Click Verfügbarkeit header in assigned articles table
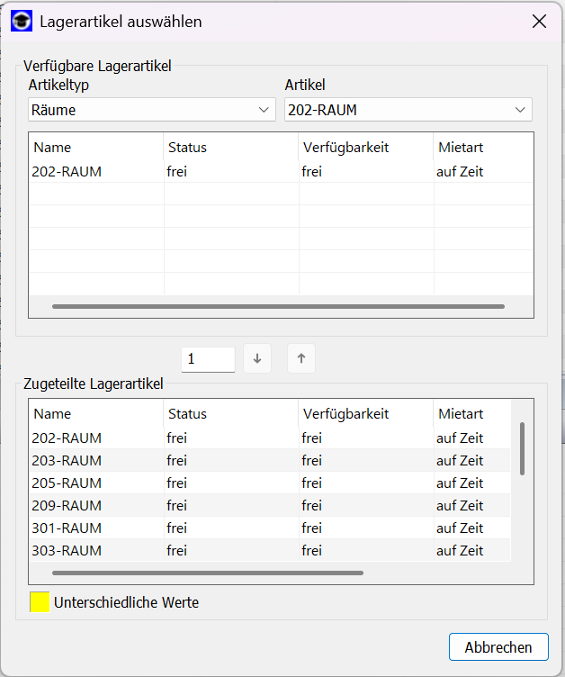 tap(366, 413)
